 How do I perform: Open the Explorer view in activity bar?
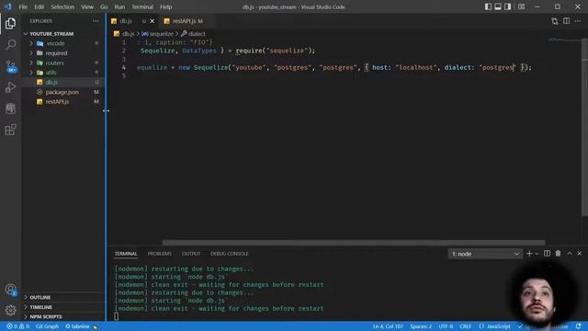pos(10,23)
